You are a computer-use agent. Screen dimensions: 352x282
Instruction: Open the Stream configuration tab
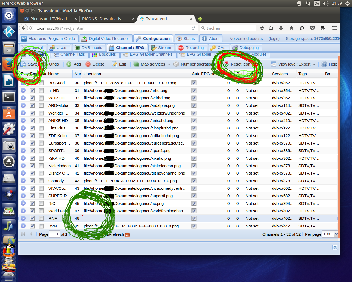161,48
